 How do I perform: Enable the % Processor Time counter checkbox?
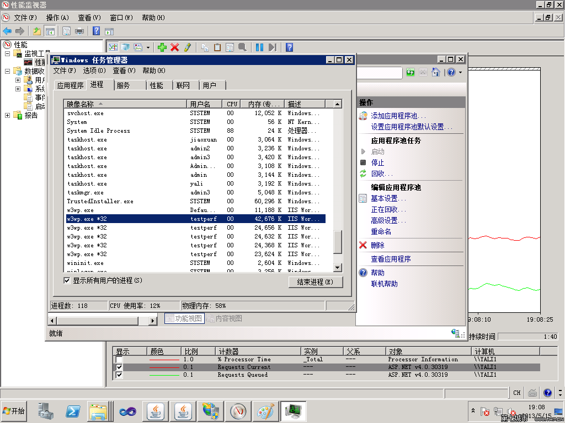tap(119, 360)
